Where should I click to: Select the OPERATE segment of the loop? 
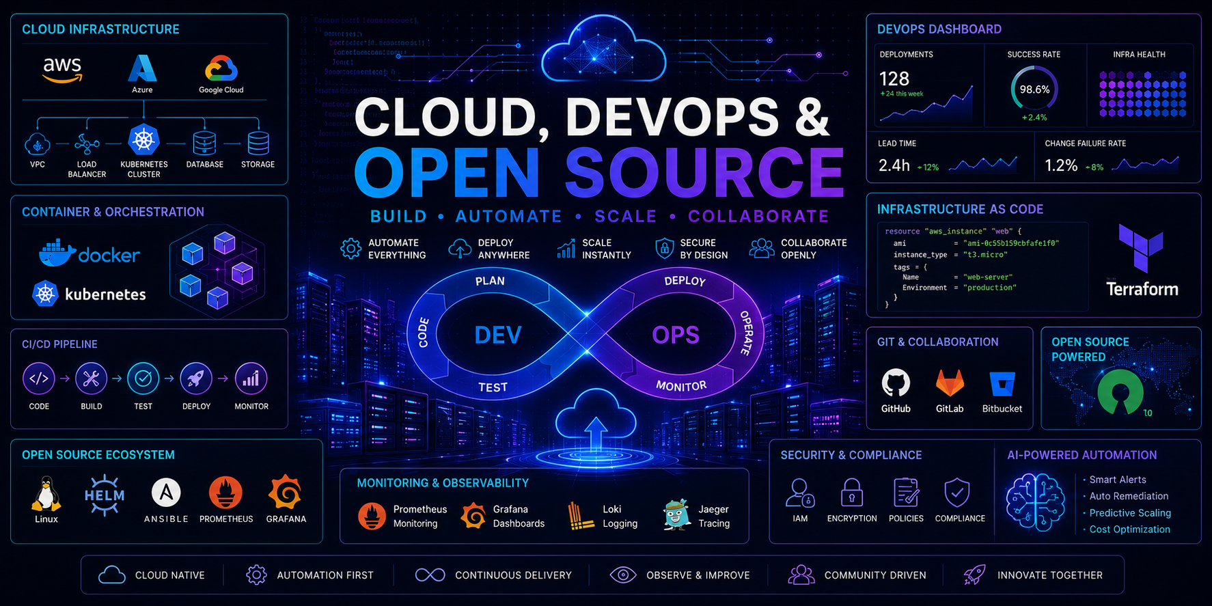(746, 333)
